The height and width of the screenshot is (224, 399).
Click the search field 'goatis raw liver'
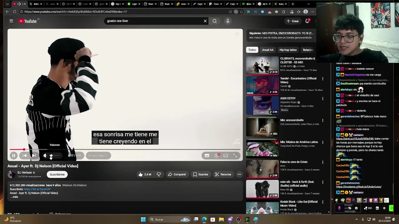[x=154, y=21]
